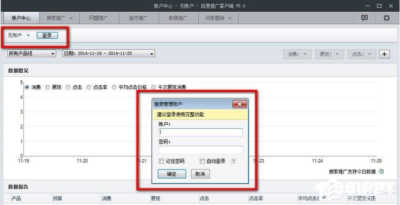Viewport: 400px width, 205px height.
Task: Open the message/feedback icon in top bar
Action: pyautogui.click(x=364, y=18)
